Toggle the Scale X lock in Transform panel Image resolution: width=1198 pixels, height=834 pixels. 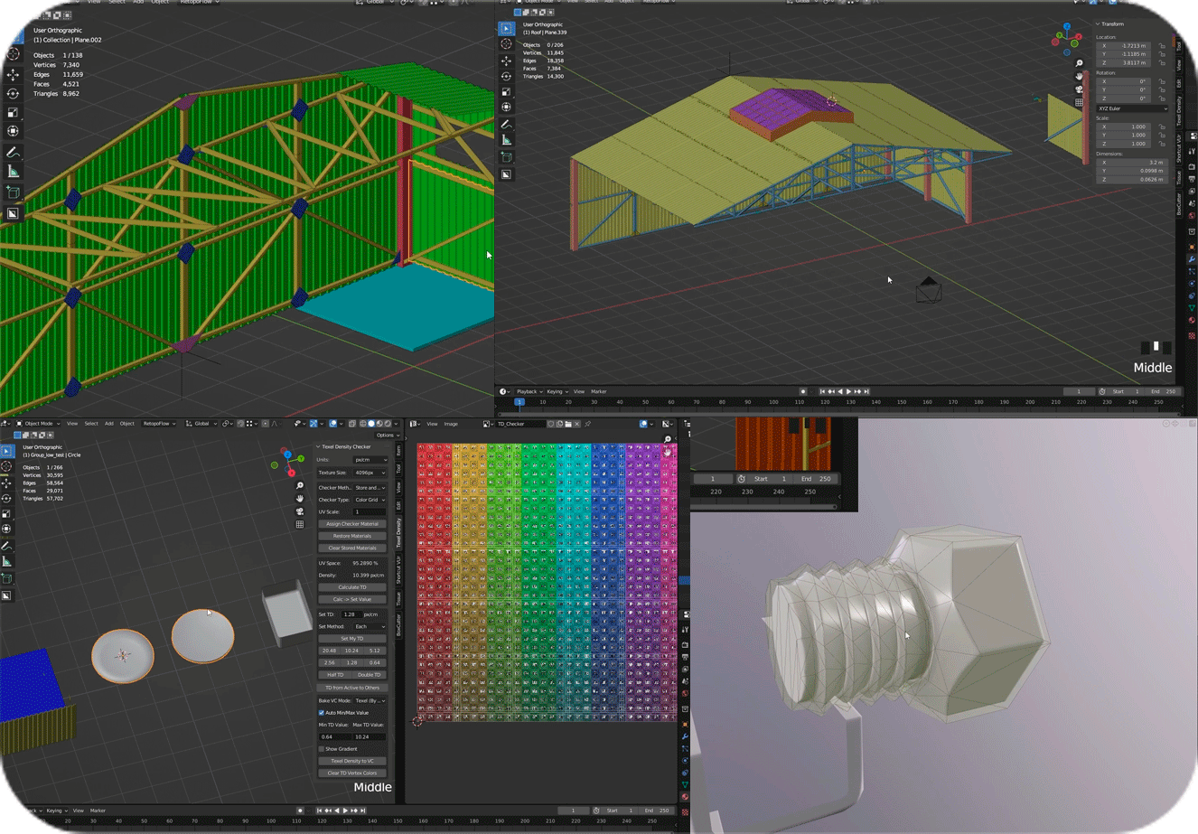[1162, 127]
